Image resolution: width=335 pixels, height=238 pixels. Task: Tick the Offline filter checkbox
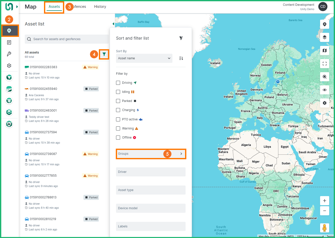coord(118,138)
